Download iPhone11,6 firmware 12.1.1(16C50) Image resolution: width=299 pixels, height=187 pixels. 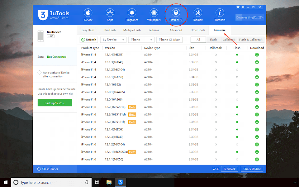(x=257, y=159)
